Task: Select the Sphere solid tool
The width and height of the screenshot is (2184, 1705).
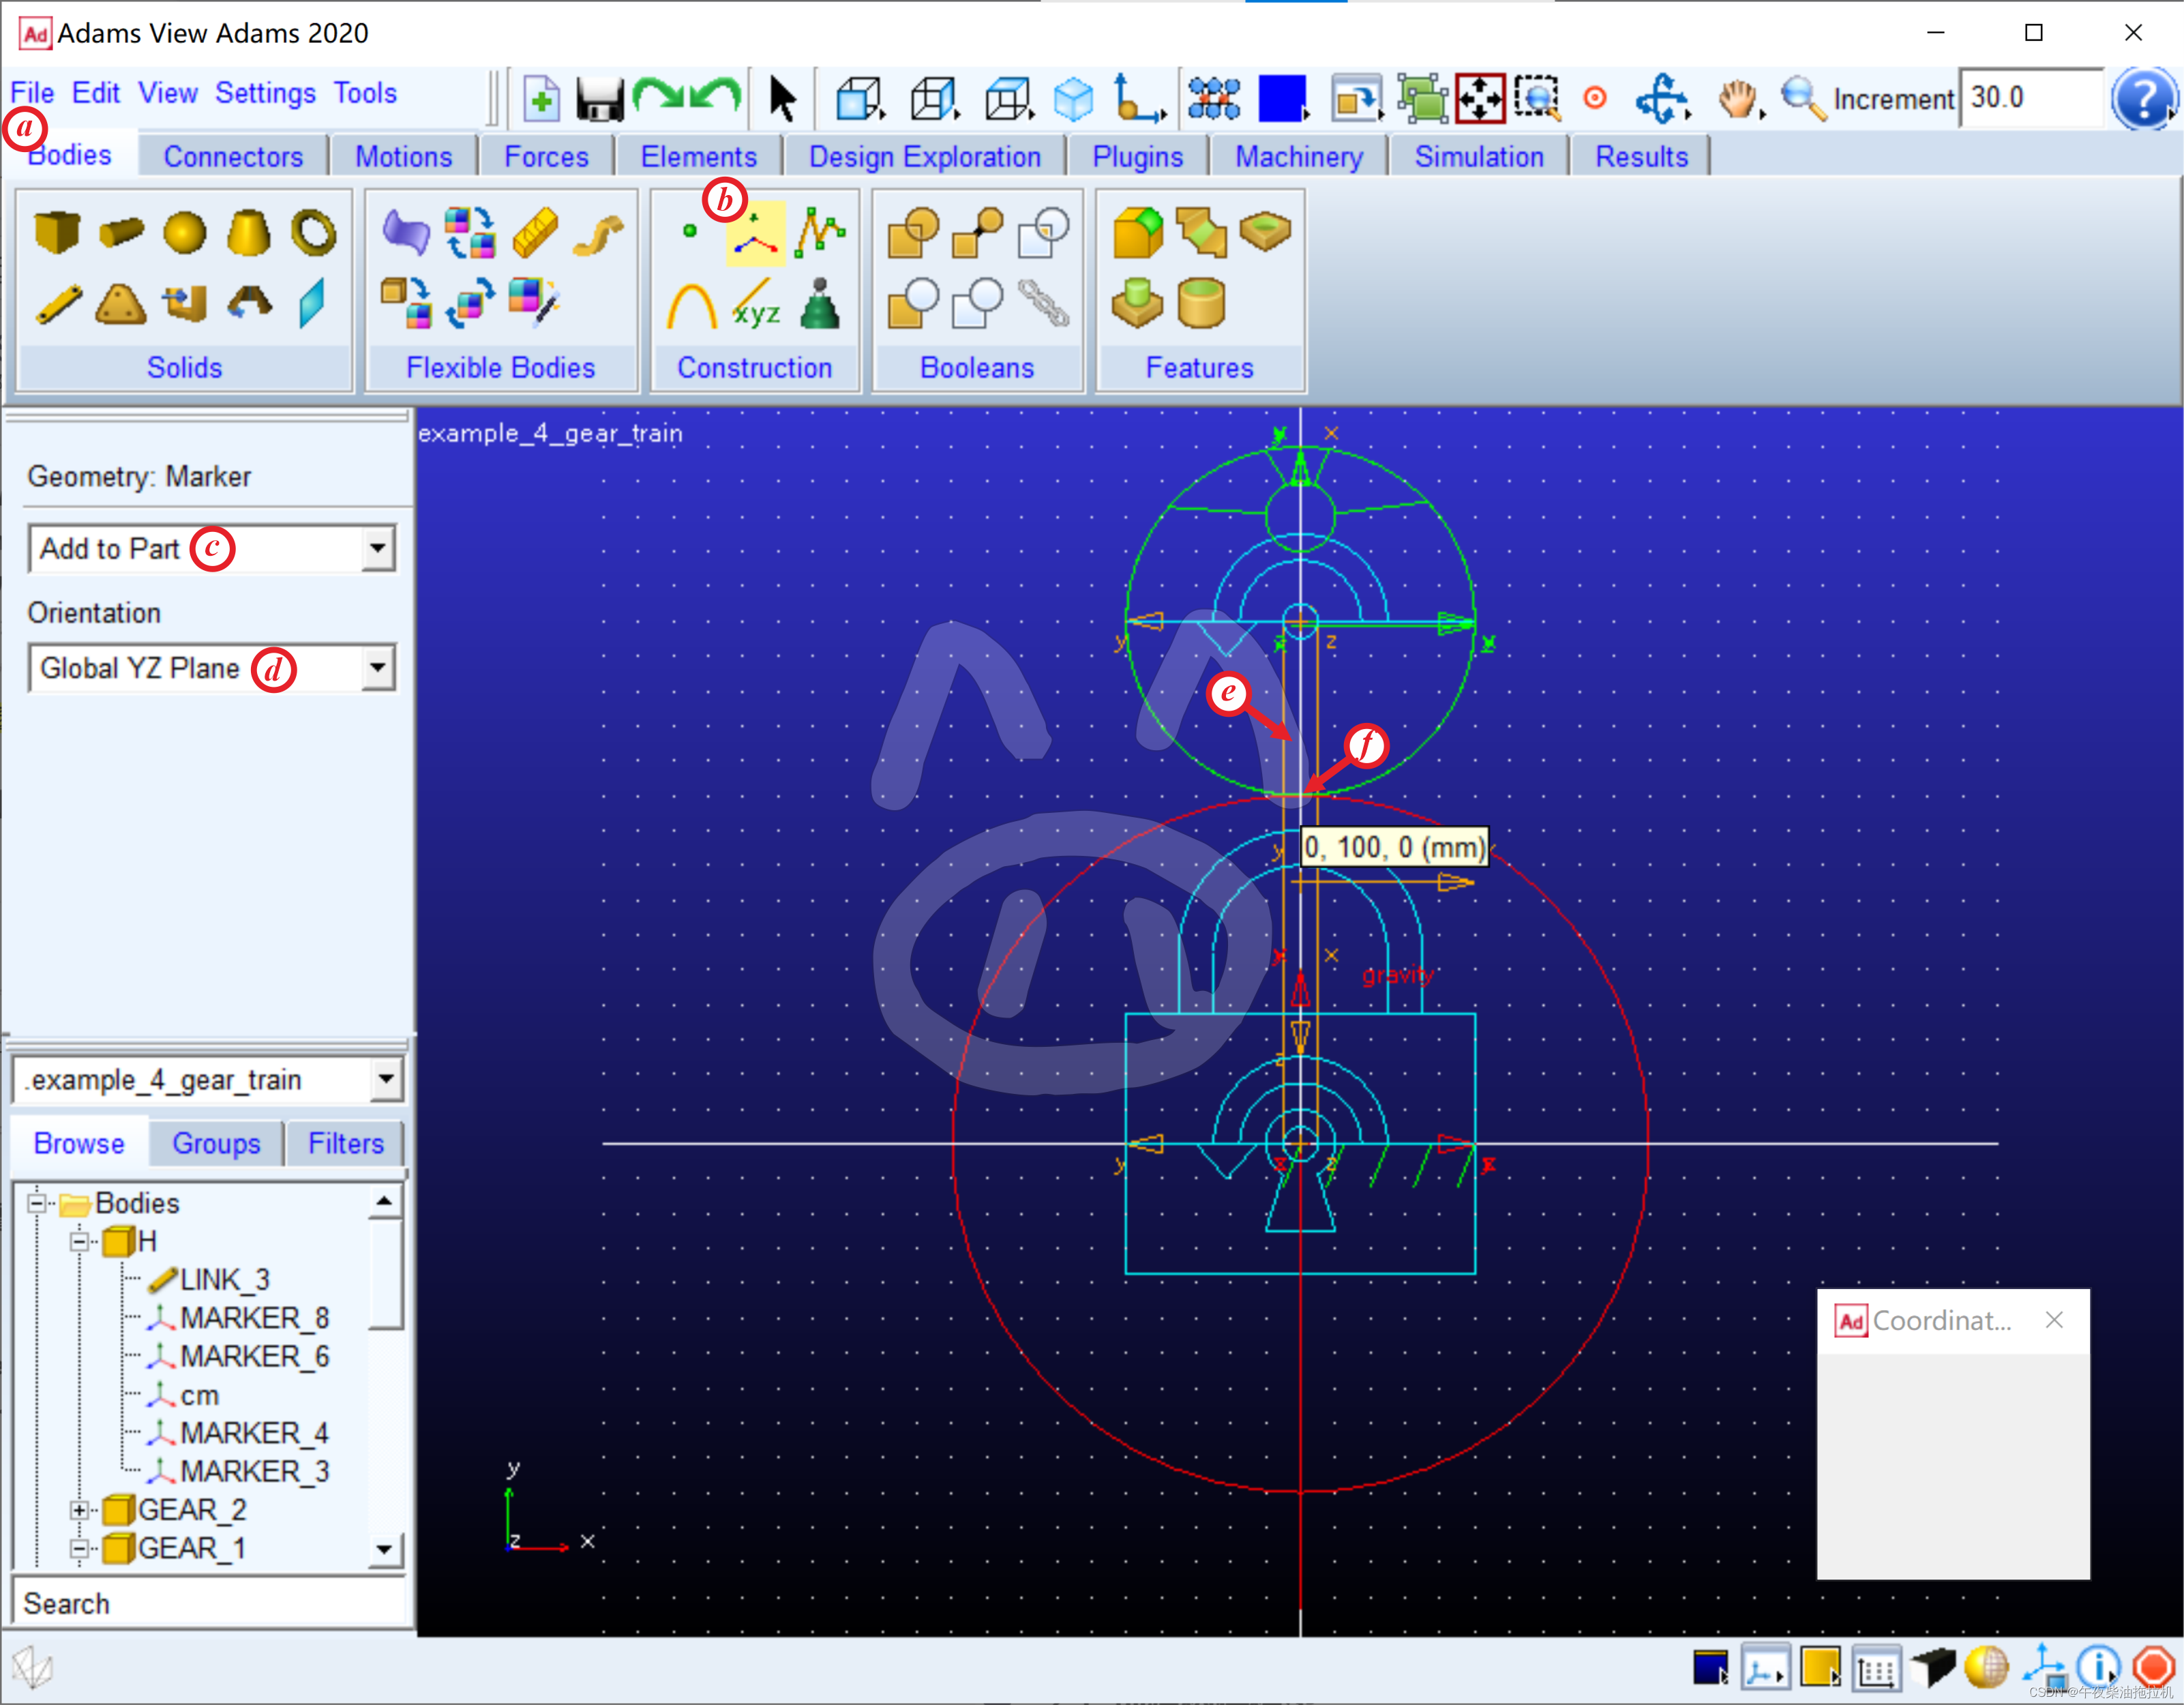Action: click(x=185, y=233)
